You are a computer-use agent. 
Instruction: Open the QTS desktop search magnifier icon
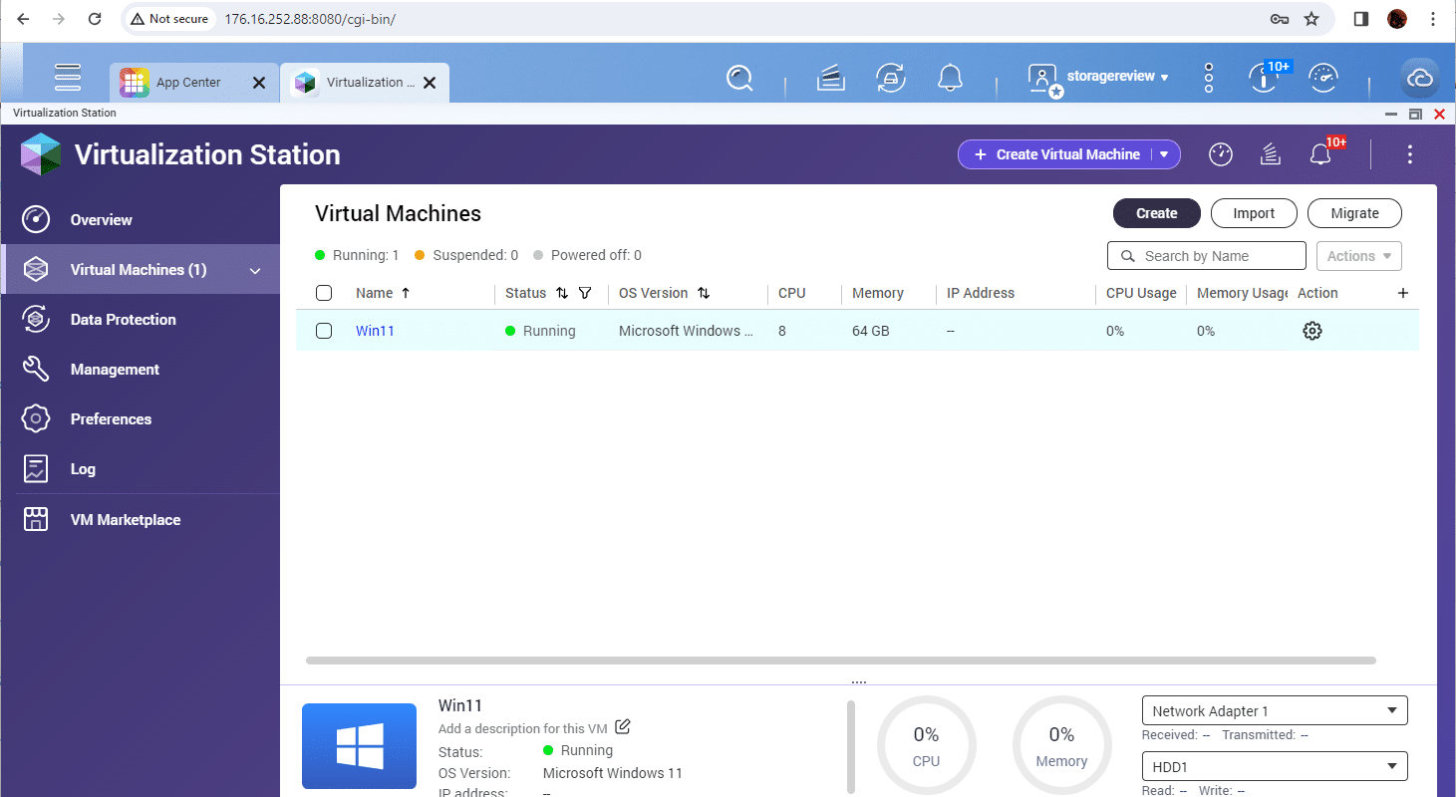739,78
